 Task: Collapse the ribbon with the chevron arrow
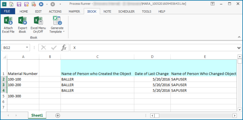239,37
